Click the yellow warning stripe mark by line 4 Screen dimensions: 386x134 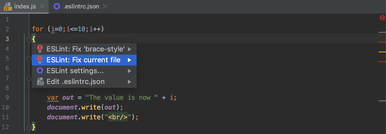382,52
